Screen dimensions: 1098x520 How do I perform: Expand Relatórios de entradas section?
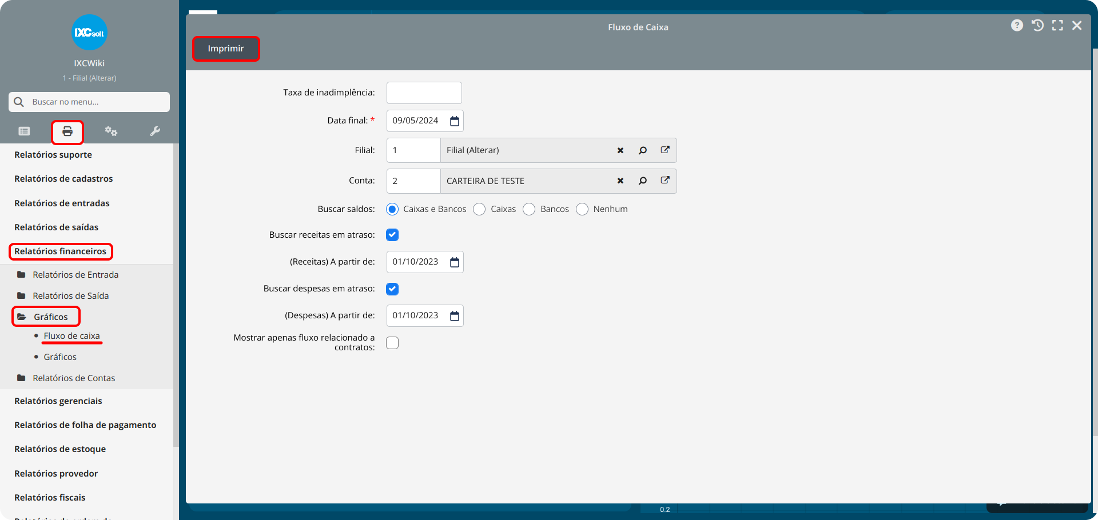click(62, 203)
